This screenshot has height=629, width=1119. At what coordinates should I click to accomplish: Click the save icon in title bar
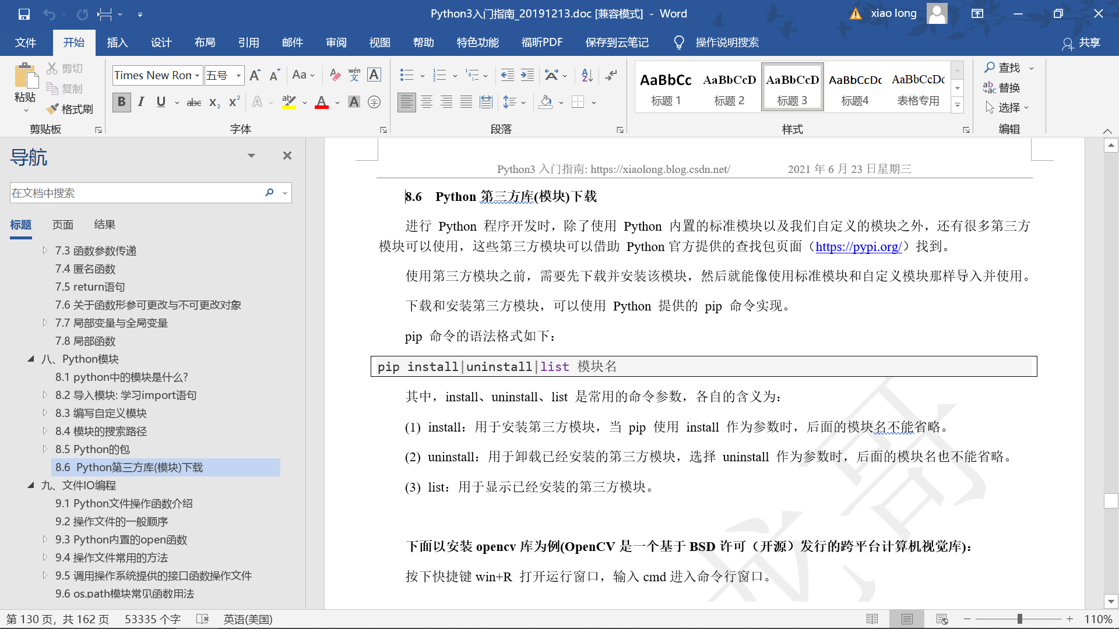click(x=24, y=14)
